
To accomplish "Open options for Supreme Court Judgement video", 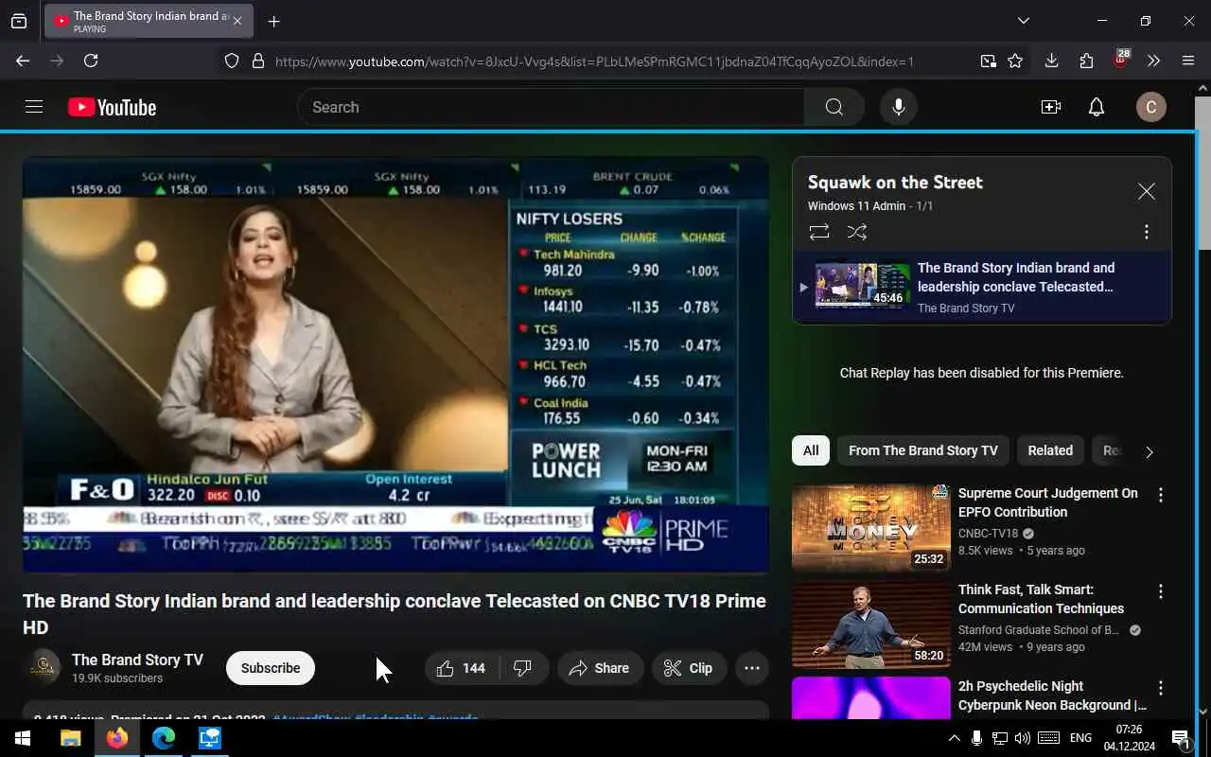I will point(1161,495).
